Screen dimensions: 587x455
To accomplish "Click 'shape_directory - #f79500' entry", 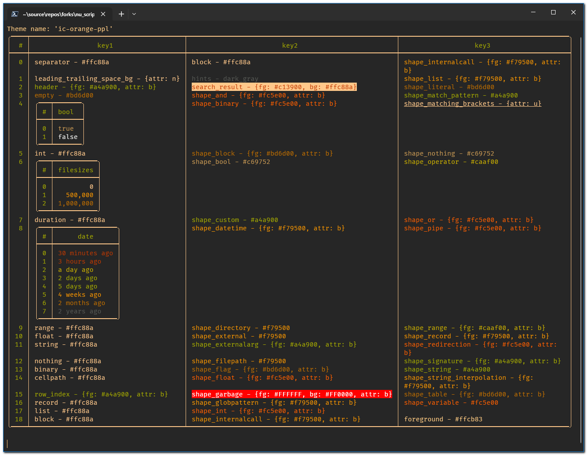I will tap(241, 328).
